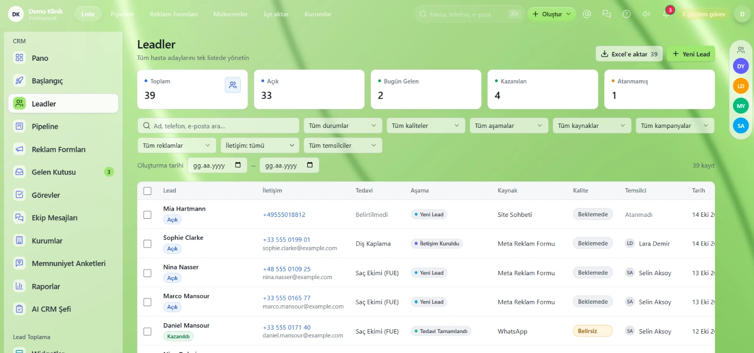Click the MY user avatar in right rail
This screenshot has width=754, height=353.
(741, 106)
